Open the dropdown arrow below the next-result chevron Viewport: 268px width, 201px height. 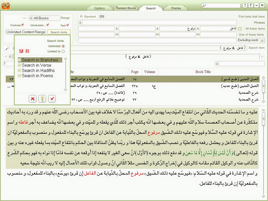[217, 64]
